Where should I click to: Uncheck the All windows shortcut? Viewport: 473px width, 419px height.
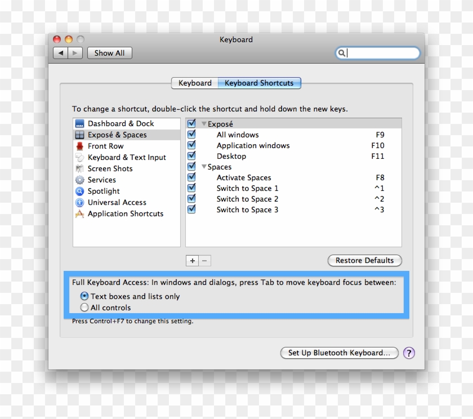[191, 135]
